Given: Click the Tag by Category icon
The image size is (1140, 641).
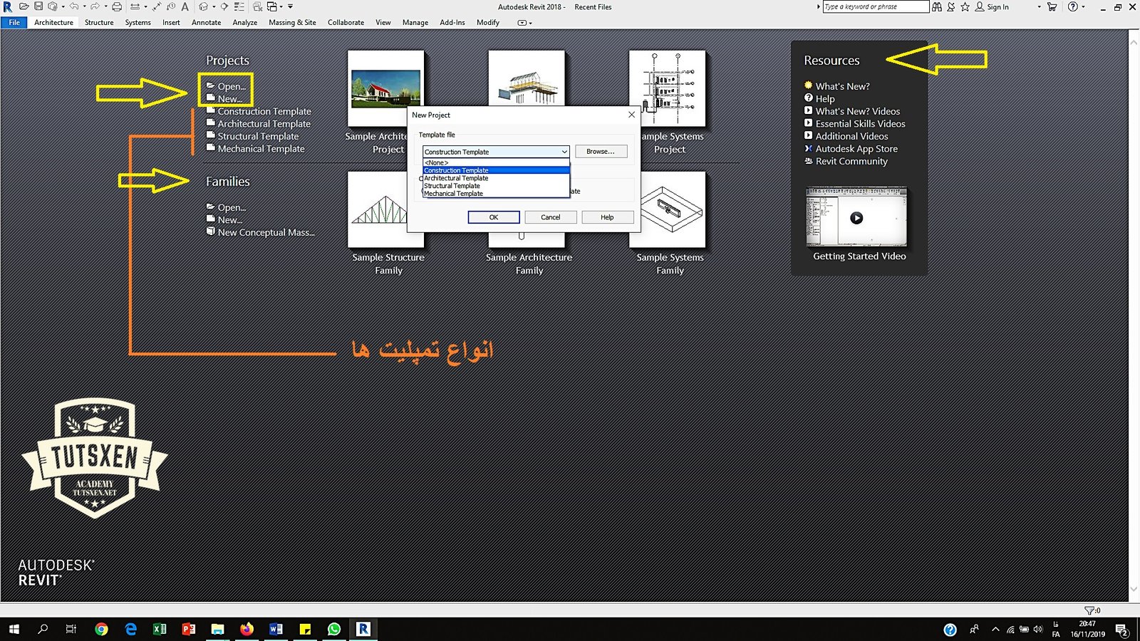Looking at the screenshot, I should click(171, 6).
